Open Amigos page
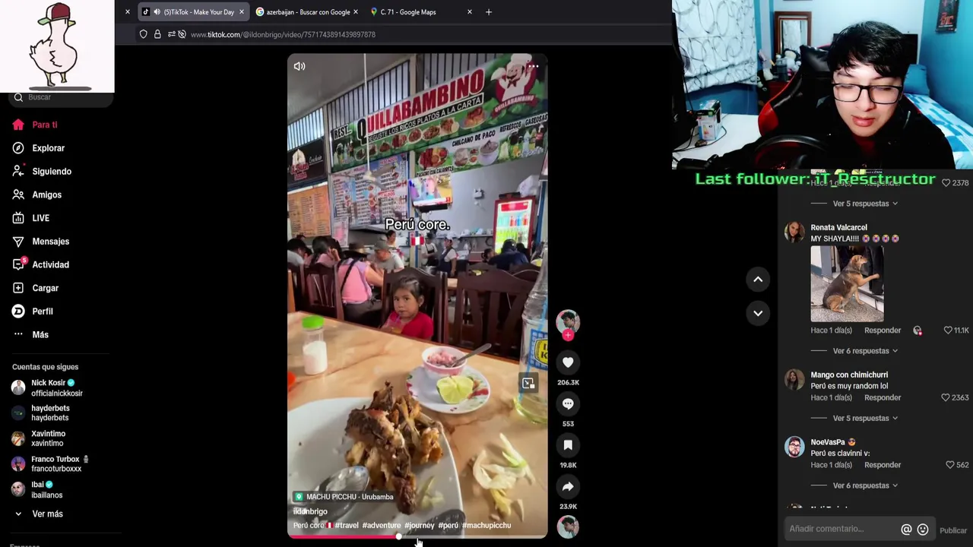 (46, 195)
